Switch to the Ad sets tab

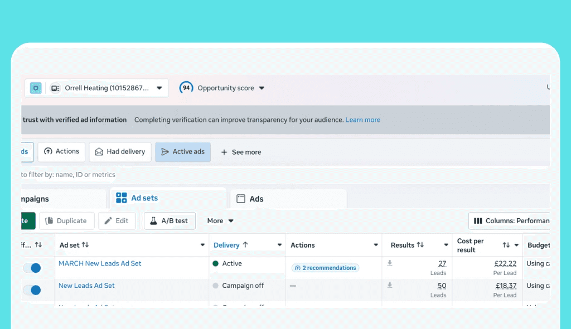coord(168,198)
